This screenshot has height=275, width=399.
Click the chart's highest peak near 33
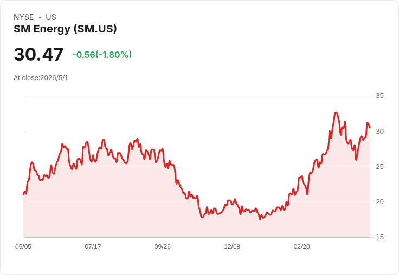coord(336,112)
